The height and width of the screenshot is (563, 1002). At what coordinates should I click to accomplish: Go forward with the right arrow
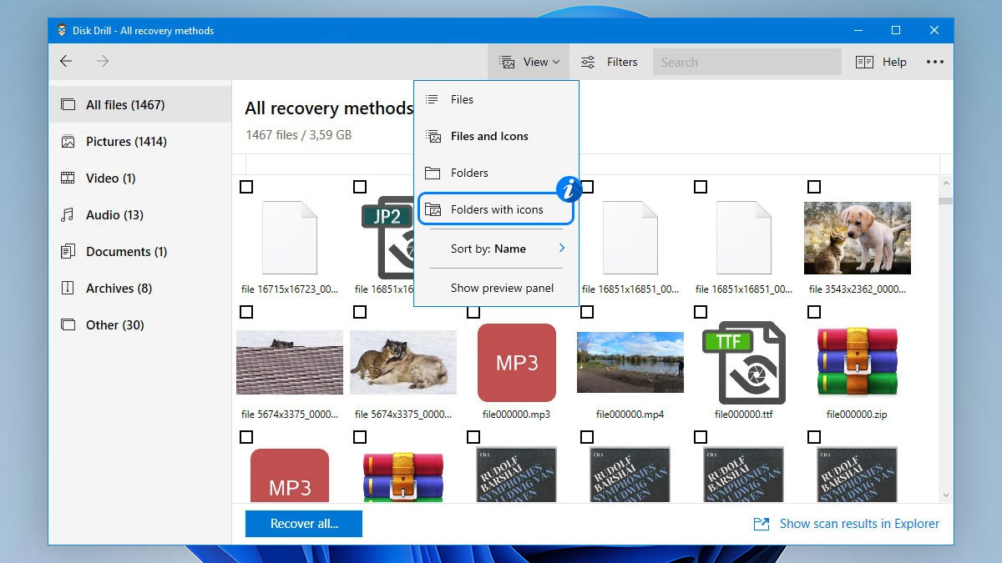[103, 61]
